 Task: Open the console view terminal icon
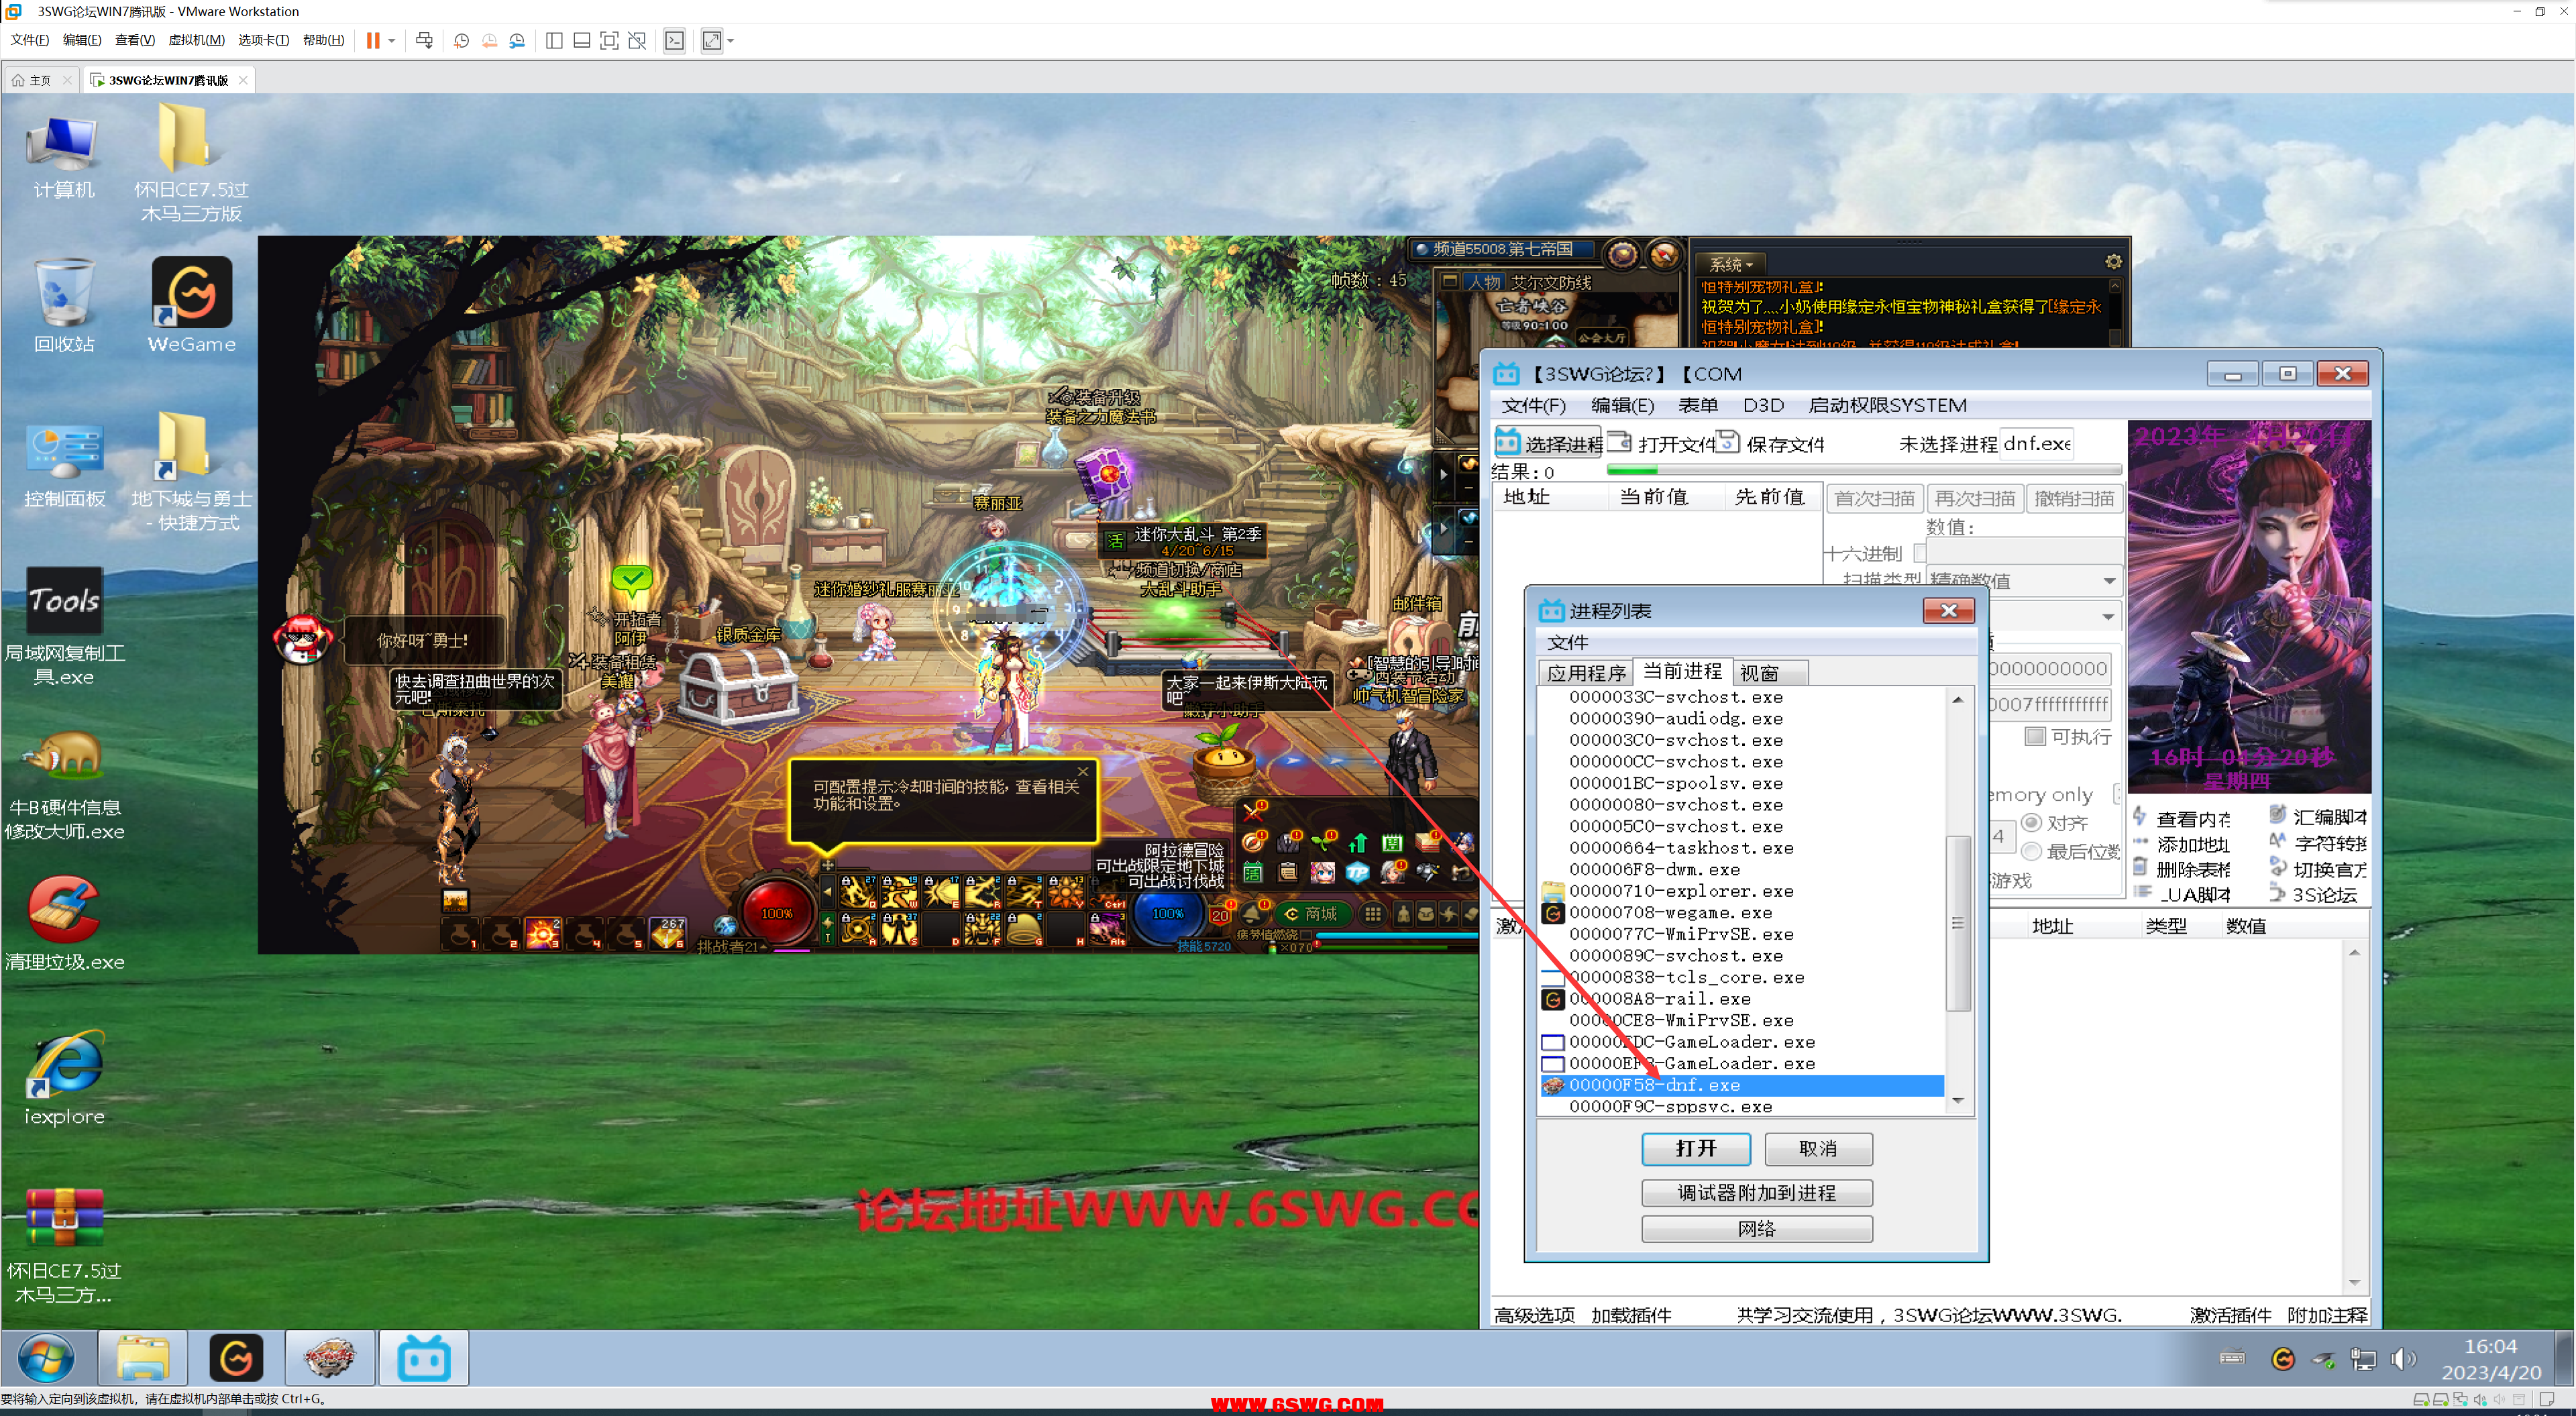coord(675,41)
